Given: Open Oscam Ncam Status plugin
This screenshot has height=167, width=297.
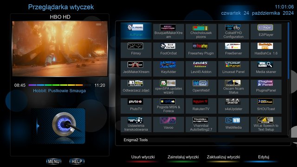Looking at the screenshot, I should [x=233, y=87].
